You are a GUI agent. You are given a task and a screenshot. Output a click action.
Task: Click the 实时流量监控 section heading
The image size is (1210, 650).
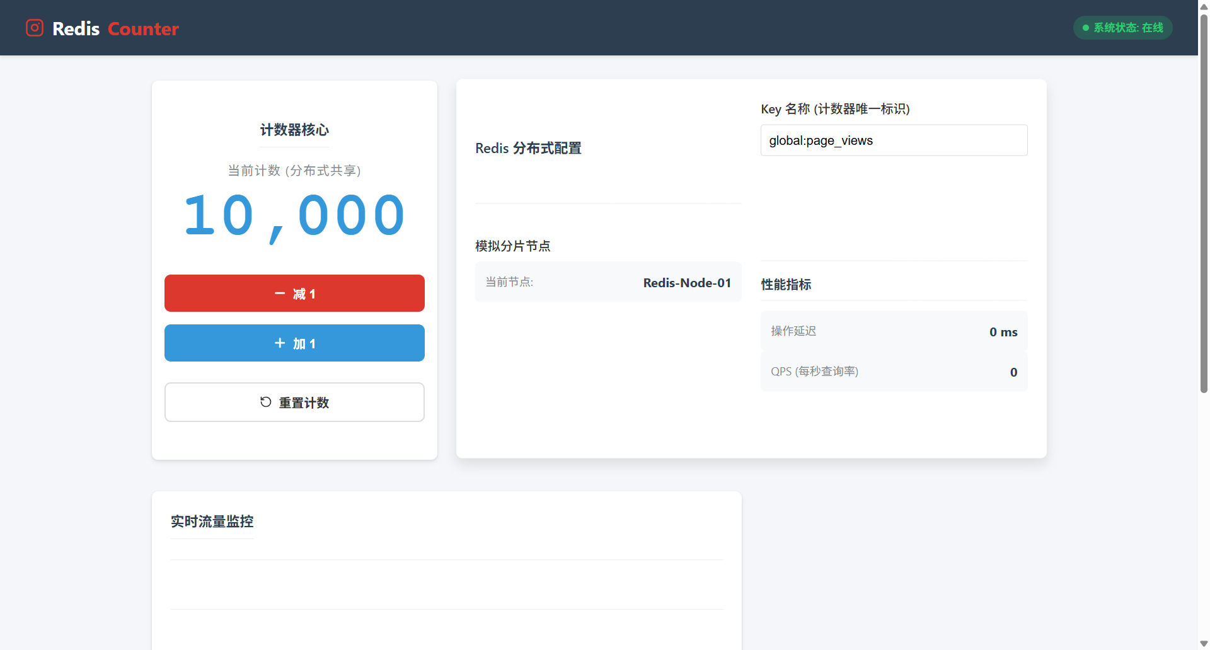[x=212, y=522]
